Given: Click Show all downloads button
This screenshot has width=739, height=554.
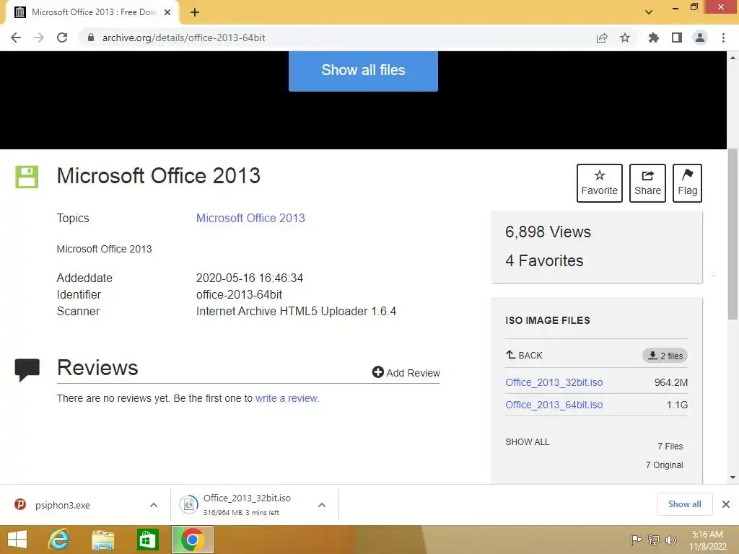Looking at the screenshot, I should 684,504.
